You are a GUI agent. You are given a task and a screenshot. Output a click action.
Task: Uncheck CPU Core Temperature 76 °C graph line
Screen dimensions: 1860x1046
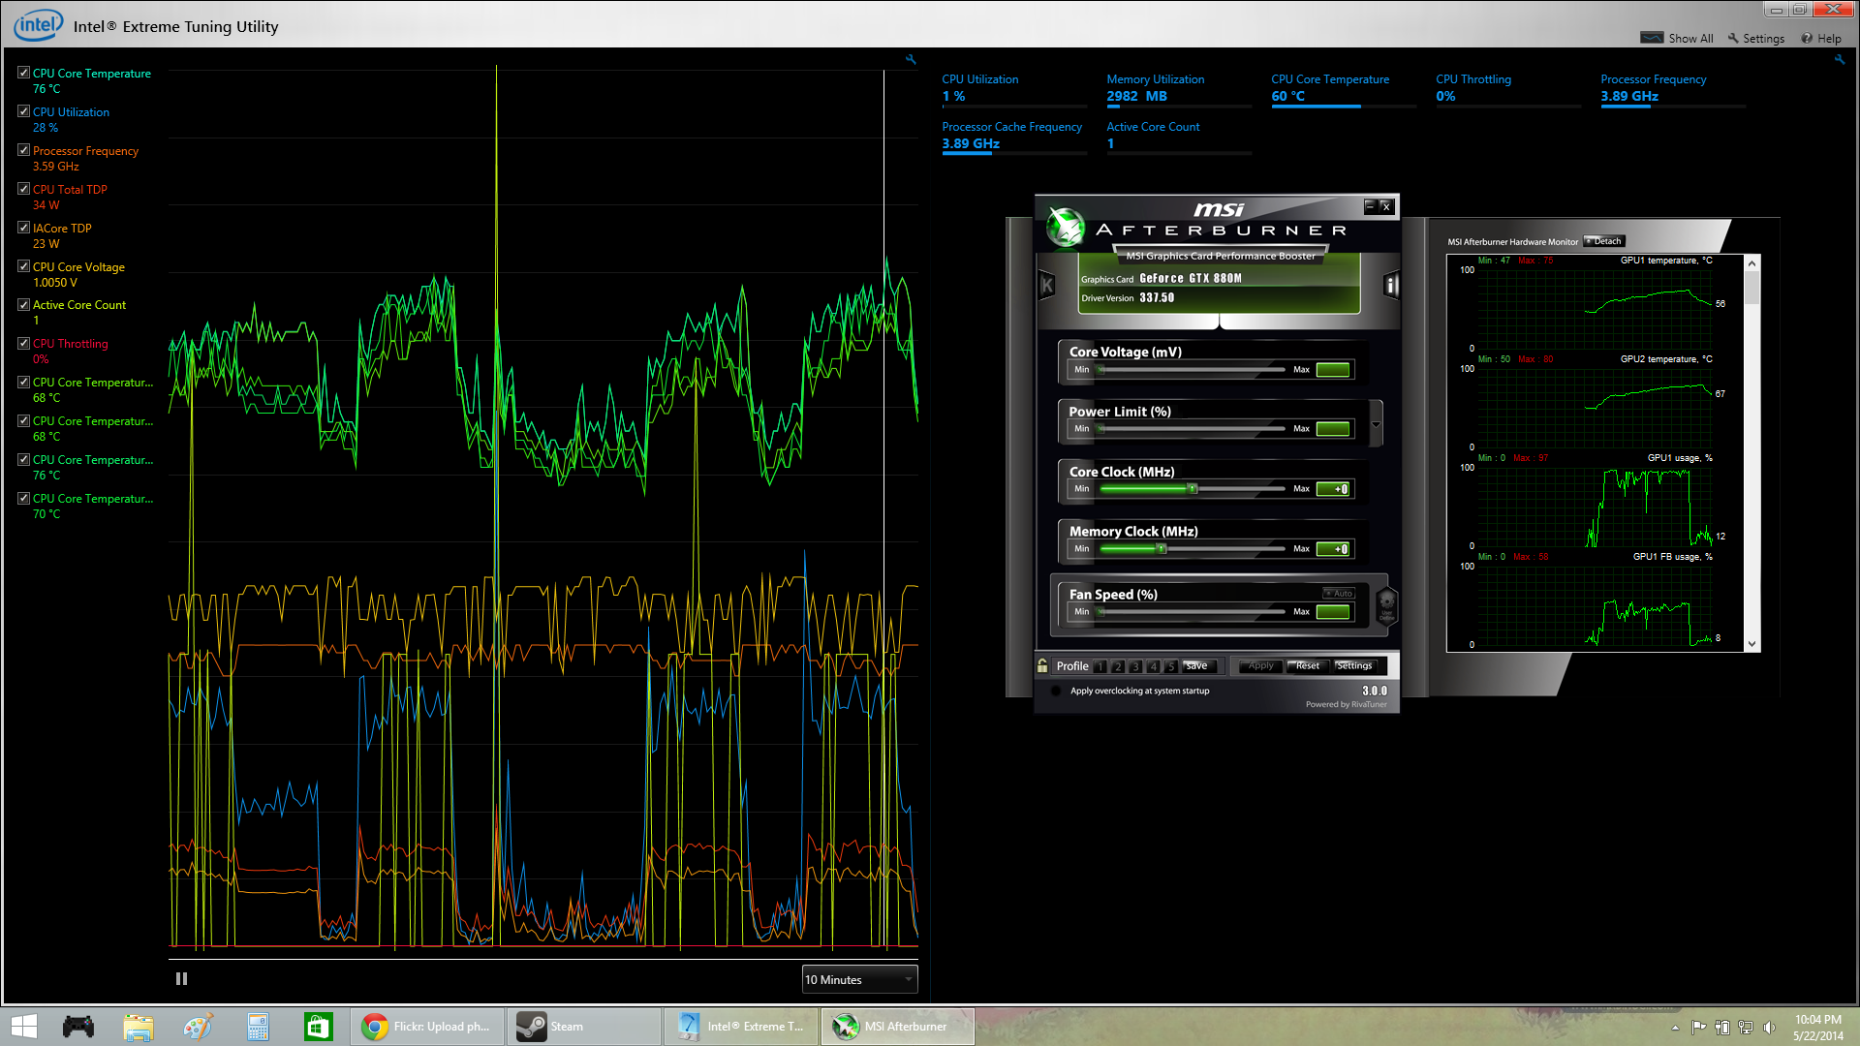[23, 73]
